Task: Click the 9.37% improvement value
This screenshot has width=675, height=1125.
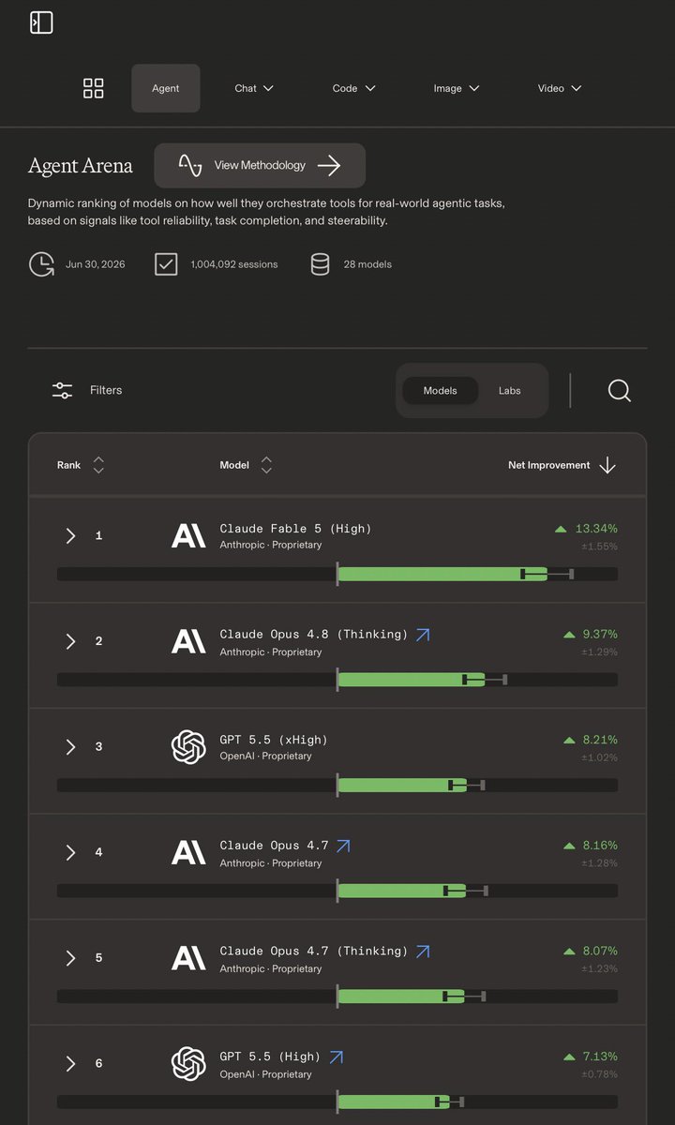Action: coord(600,635)
